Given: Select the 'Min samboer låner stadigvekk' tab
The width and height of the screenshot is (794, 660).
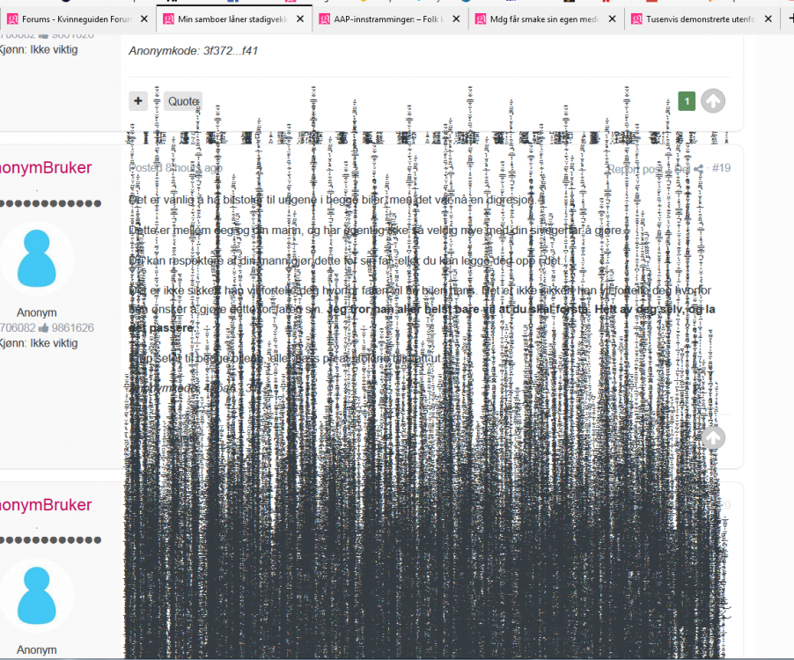Looking at the screenshot, I should [234, 19].
